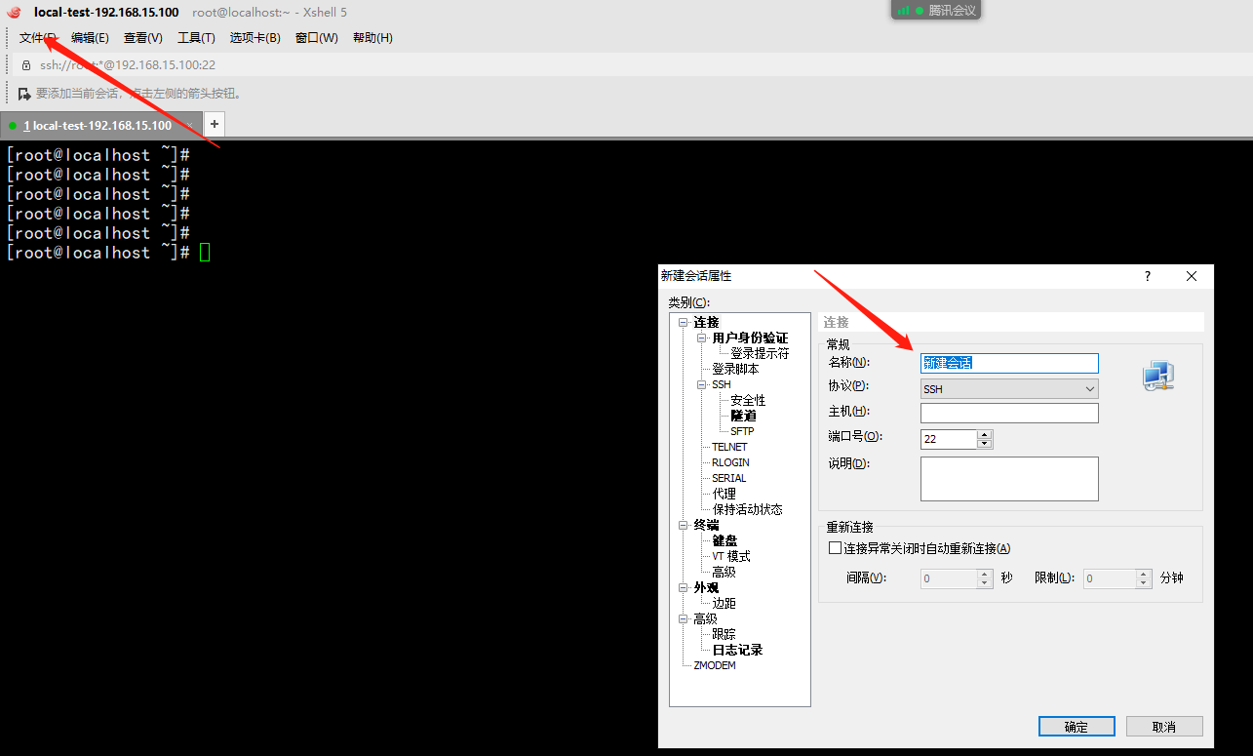Select 高级 under 终端 in the tree
Image resolution: width=1253 pixels, height=756 pixels.
[724, 572]
